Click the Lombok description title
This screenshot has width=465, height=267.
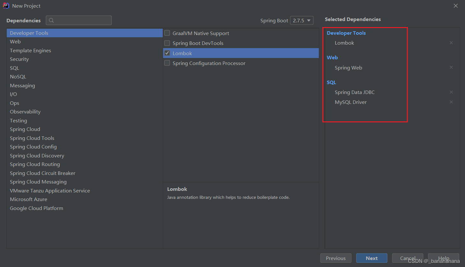[x=177, y=189]
